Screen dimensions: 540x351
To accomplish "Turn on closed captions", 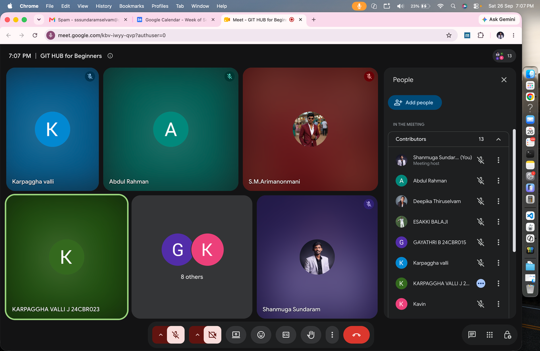I will point(286,335).
